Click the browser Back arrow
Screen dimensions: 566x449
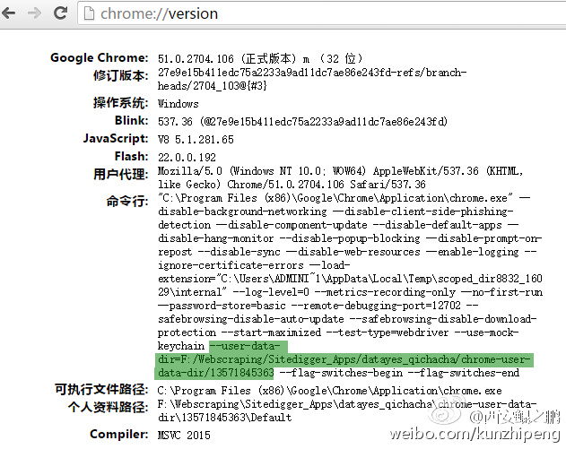(x=9, y=13)
